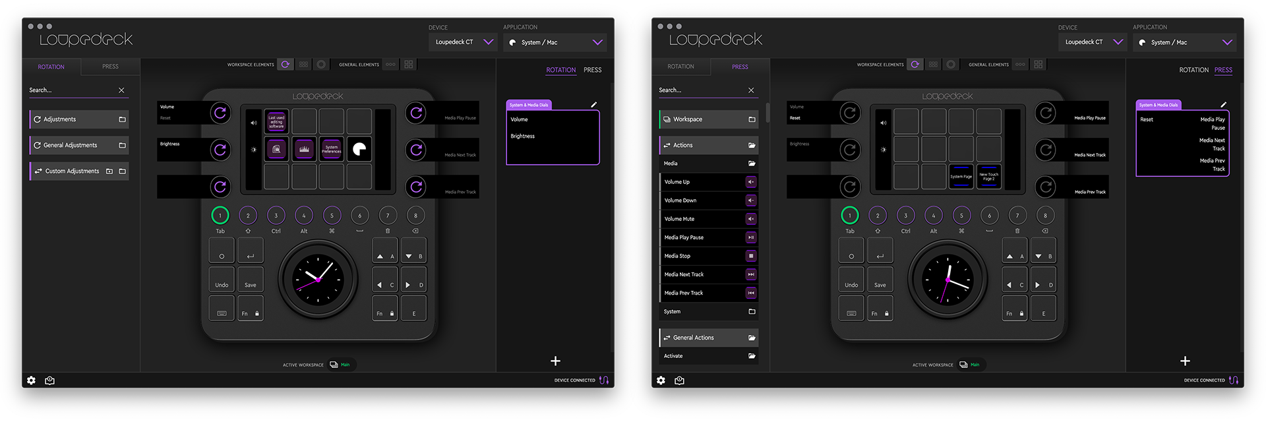Click New Touch Page 2 button in right window
Image resolution: width=1266 pixels, height=422 pixels.
(988, 177)
